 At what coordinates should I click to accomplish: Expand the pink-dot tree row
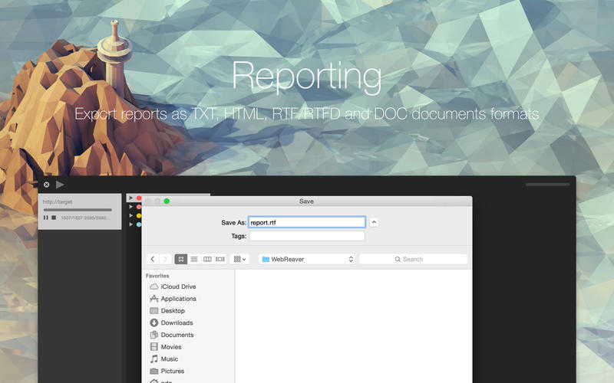130,207
